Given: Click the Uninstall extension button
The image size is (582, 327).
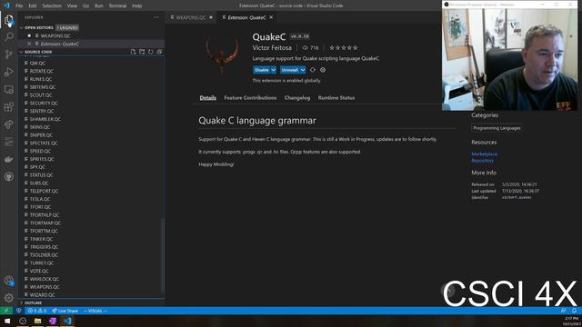Looking at the screenshot, I should (x=289, y=70).
